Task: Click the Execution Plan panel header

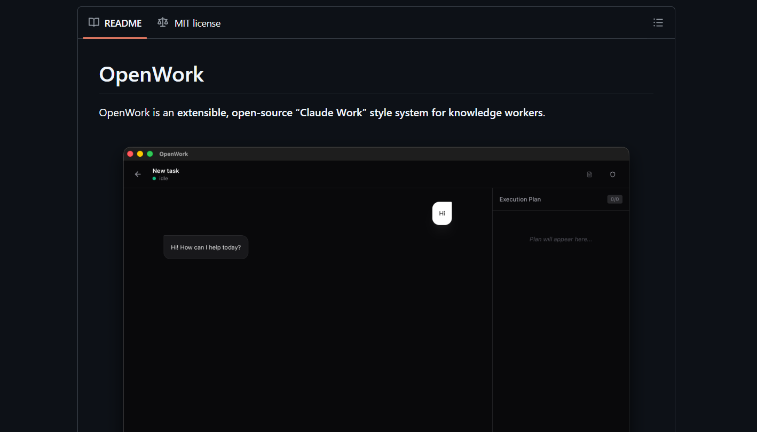Action: tap(519, 199)
